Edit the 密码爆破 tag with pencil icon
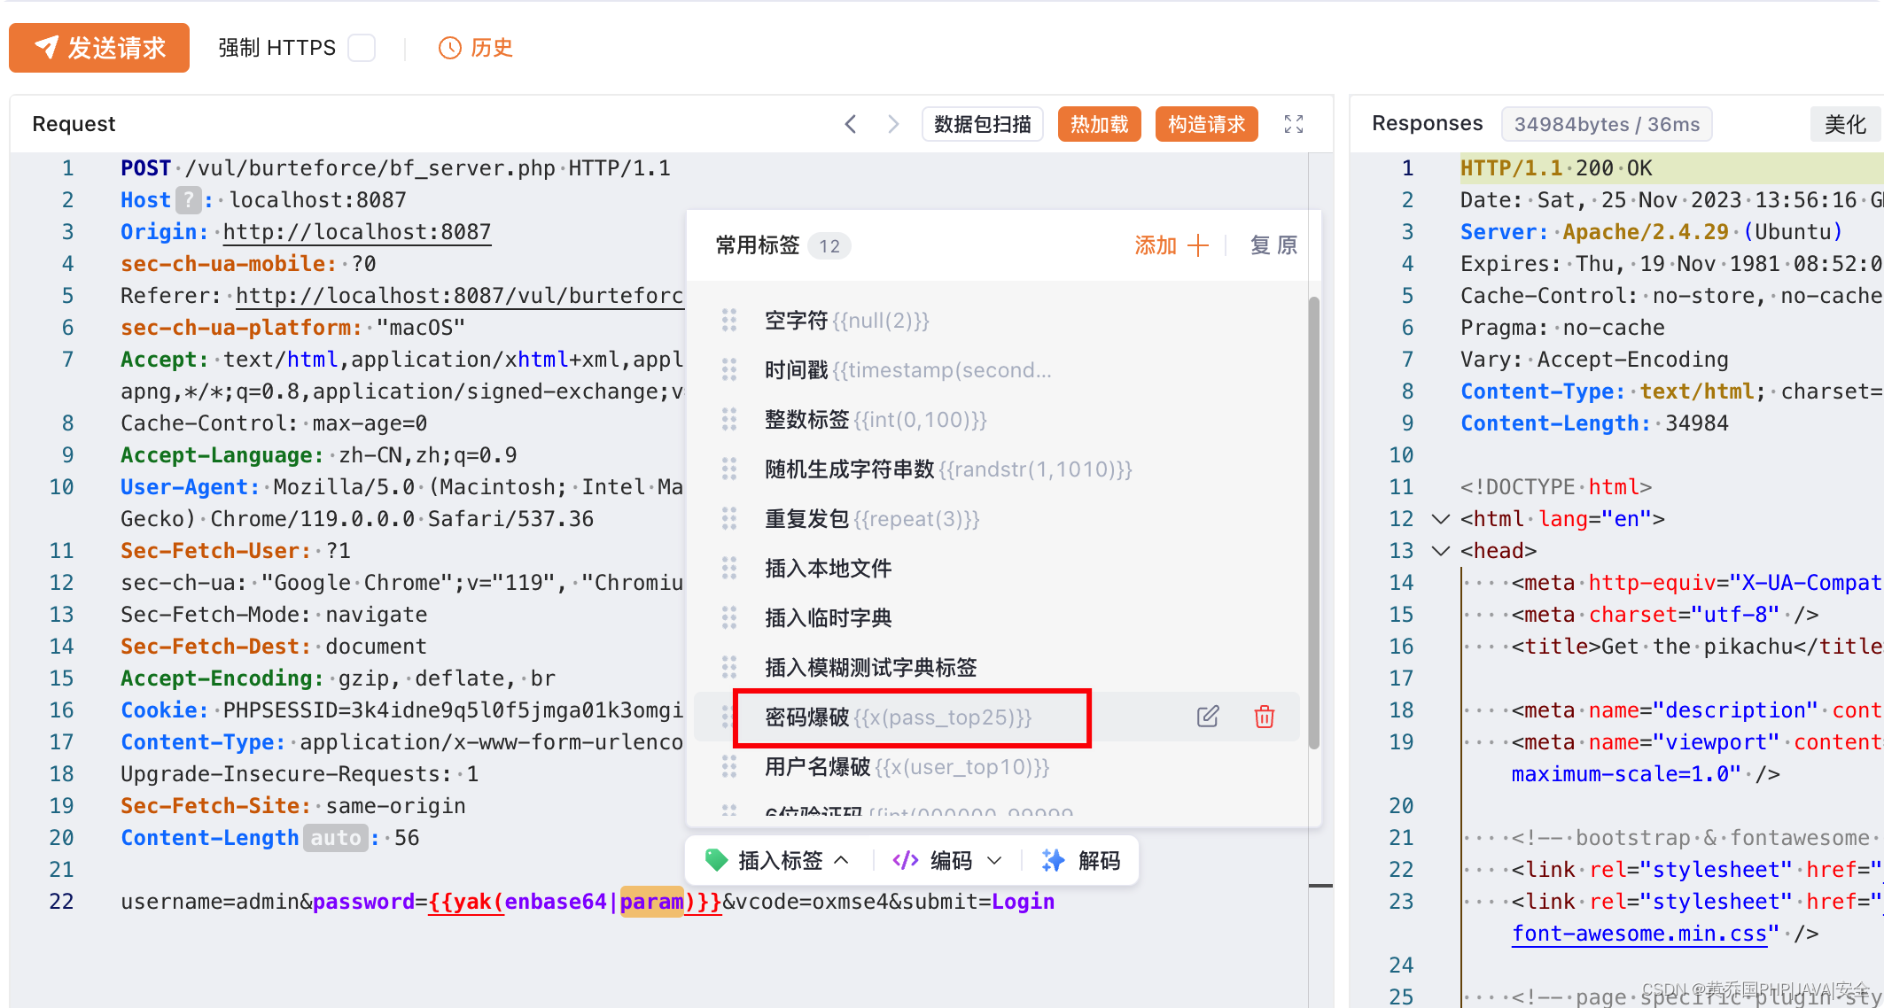This screenshot has height=1008, width=1884. click(1208, 717)
